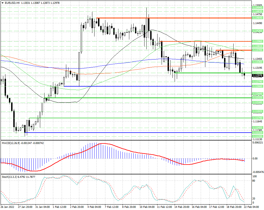Click the 1.13705 price level label

tap(257, 50)
